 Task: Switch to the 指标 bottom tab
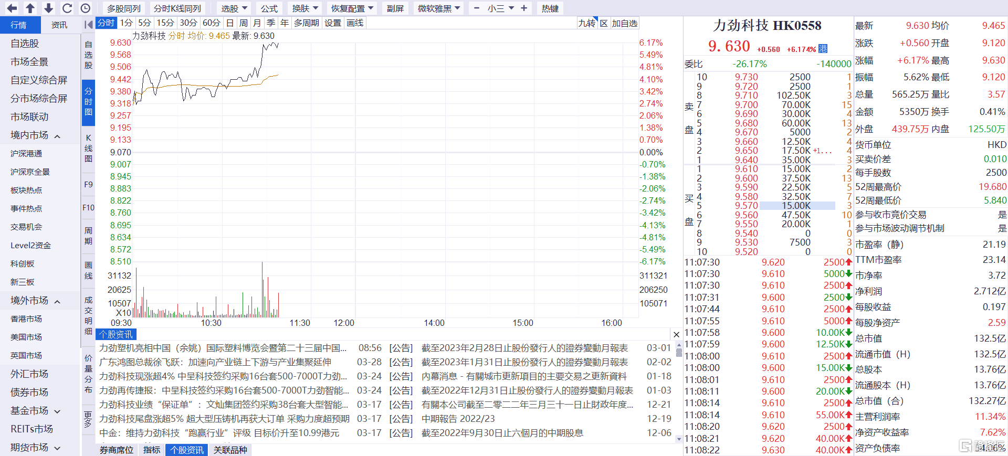152,450
